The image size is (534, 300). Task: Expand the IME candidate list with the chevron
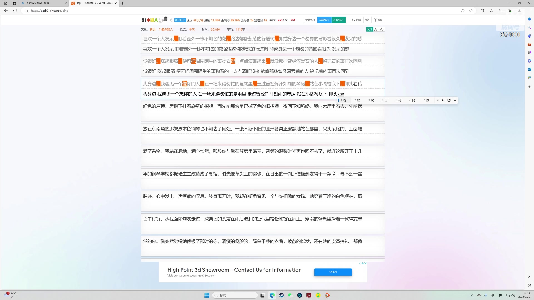point(455,100)
